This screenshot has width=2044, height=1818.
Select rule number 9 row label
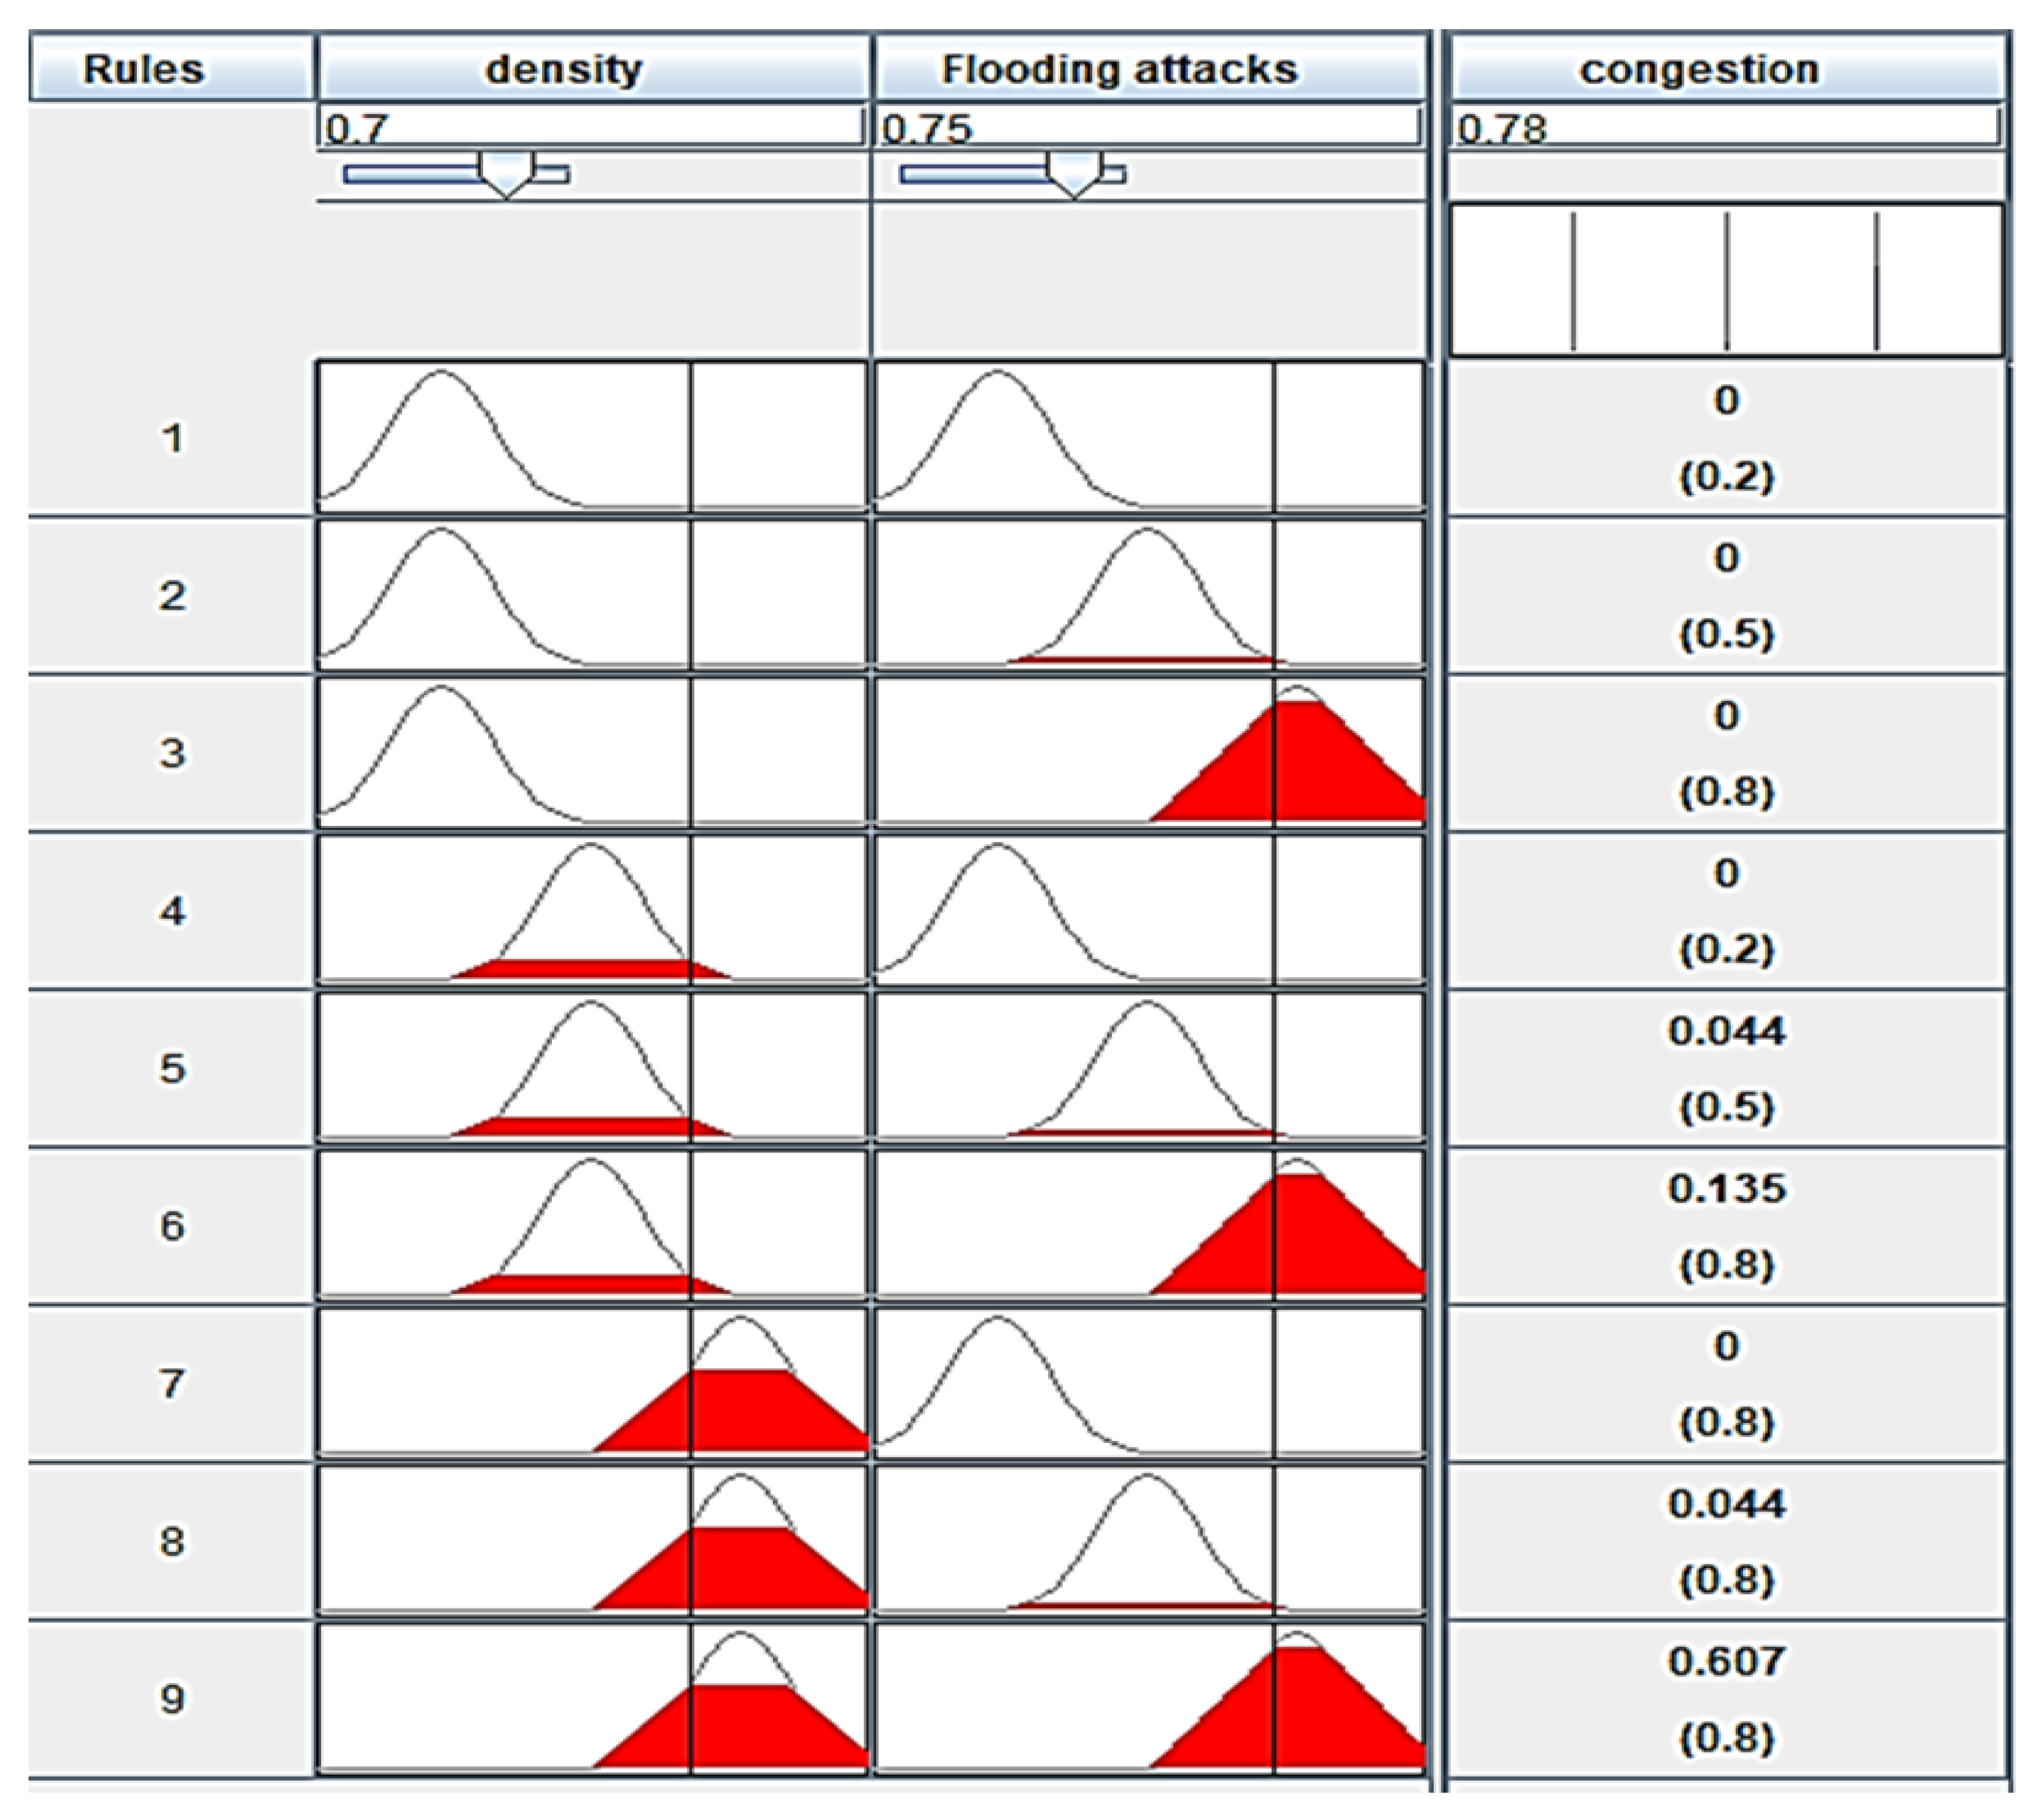(171, 1698)
